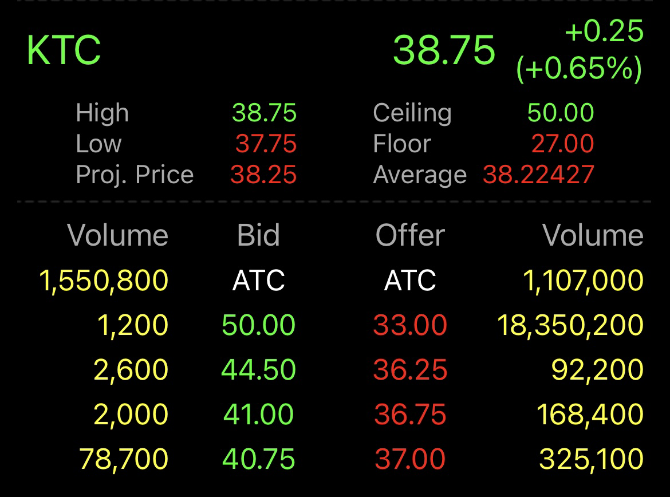Image resolution: width=670 pixels, height=497 pixels.
Task: Choose the 36.25 offer price
Action: point(410,370)
